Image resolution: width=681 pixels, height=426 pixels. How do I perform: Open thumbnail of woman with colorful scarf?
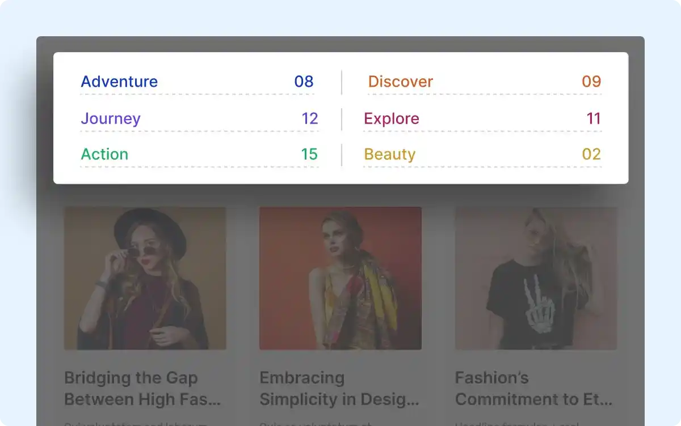click(340, 278)
